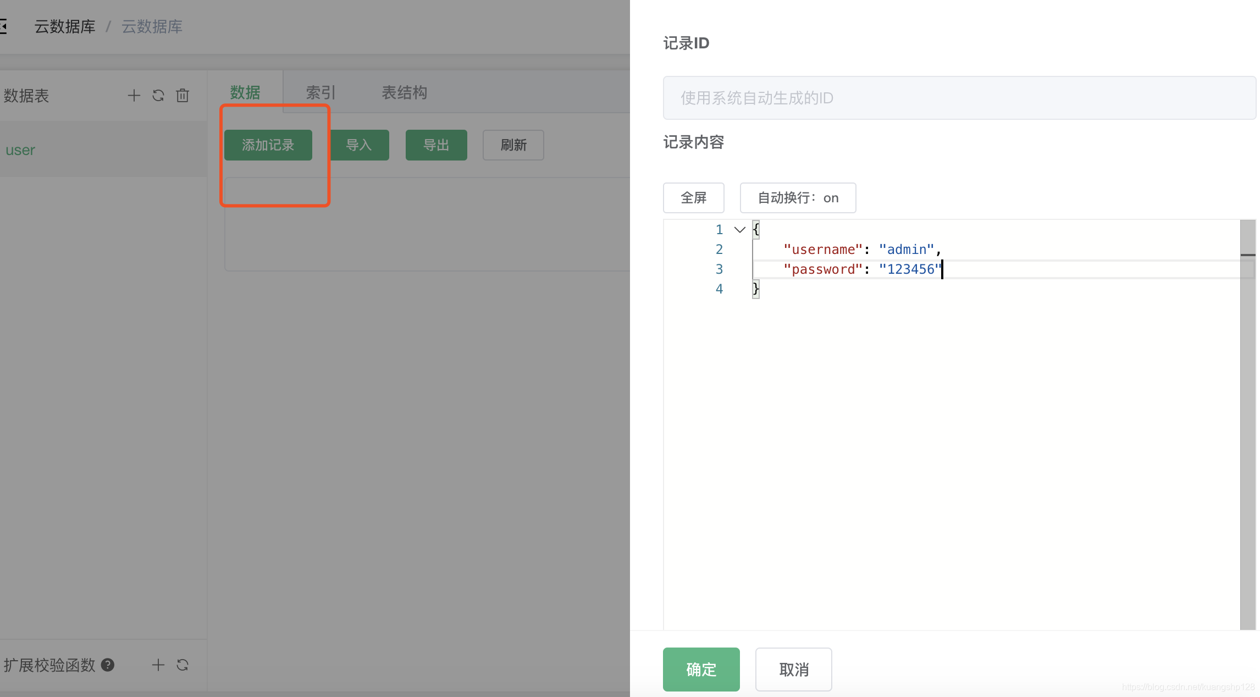The height and width of the screenshot is (697, 1260).
Task: Open help for 扩展校验函数
Action: pyautogui.click(x=108, y=665)
